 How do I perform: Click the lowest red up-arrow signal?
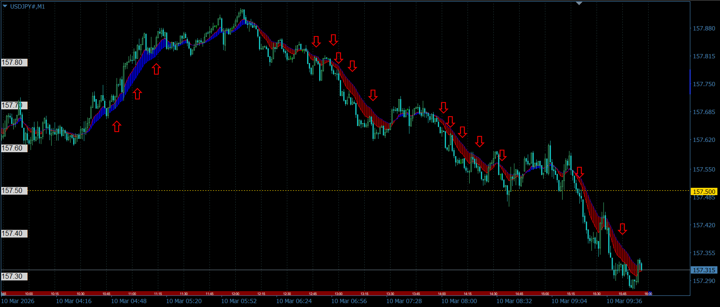click(x=117, y=126)
